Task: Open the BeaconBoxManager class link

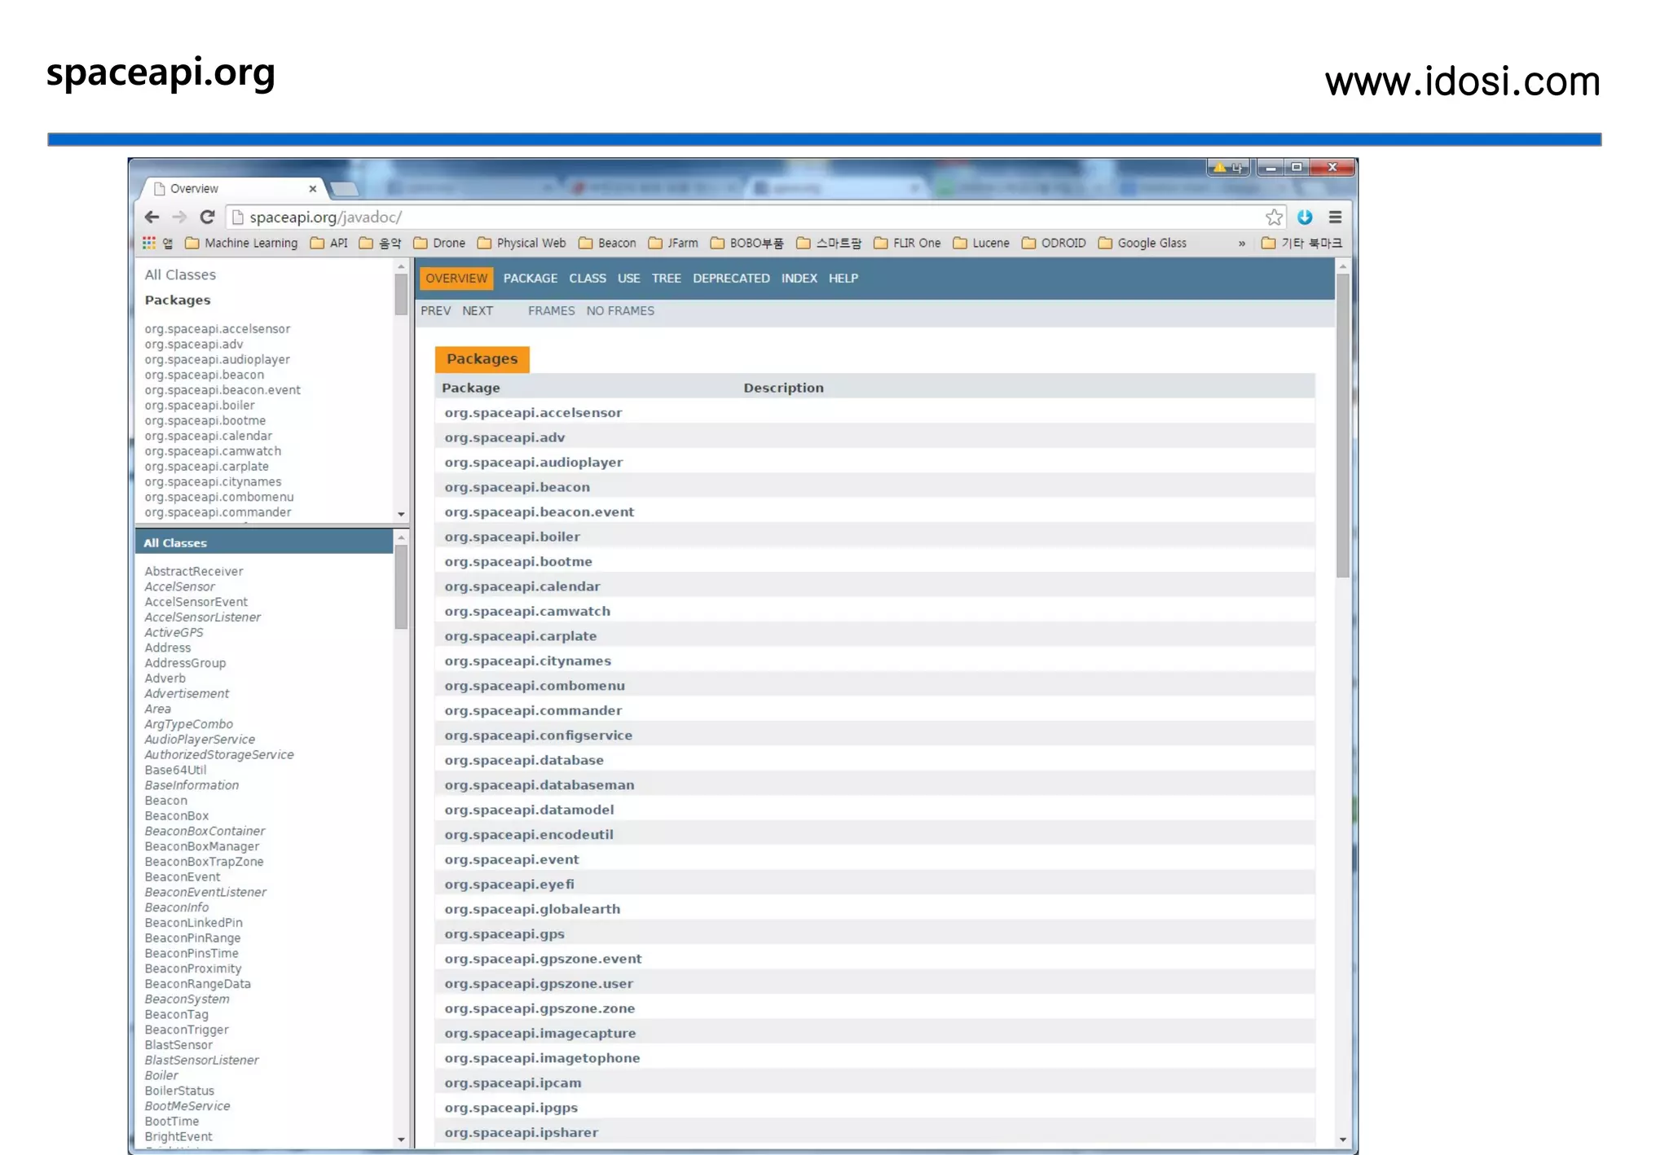Action: tap(201, 846)
